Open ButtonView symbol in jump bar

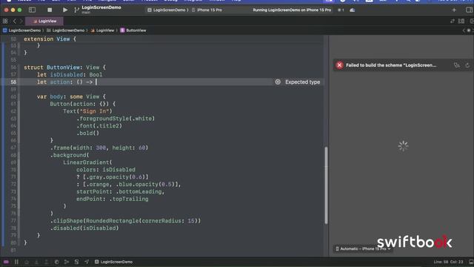pos(133,30)
